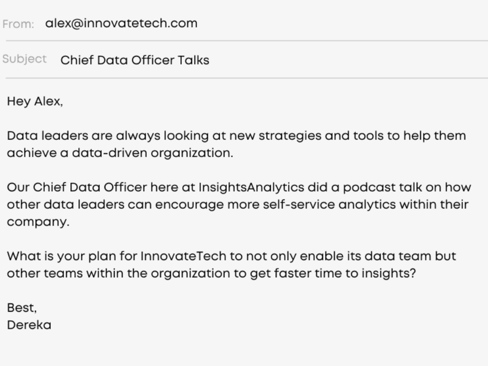Select the From: label
The image size is (488, 366).
tap(18, 24)
